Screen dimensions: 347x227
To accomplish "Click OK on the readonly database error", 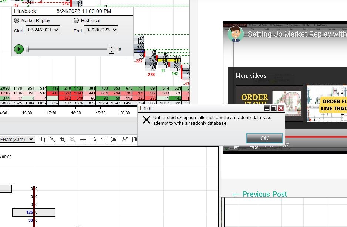I will [264, 138].
